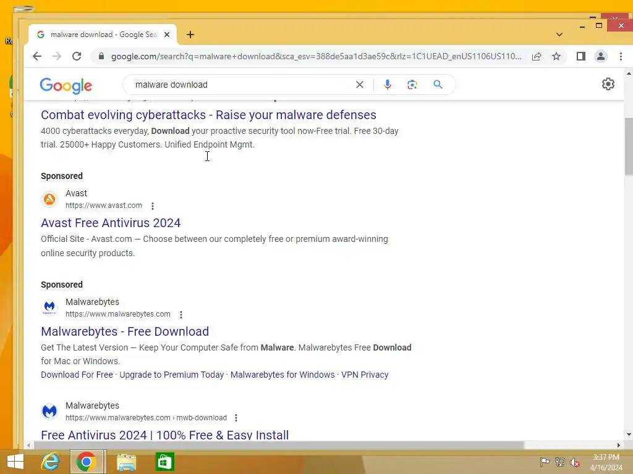Click the vertical scrollbar thumb

pos(629,147)
